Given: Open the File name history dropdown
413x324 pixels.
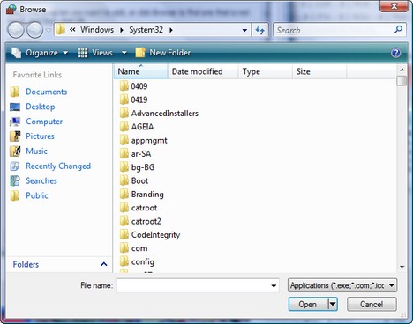Looking at the screenshot, I should tap(274, 285).
